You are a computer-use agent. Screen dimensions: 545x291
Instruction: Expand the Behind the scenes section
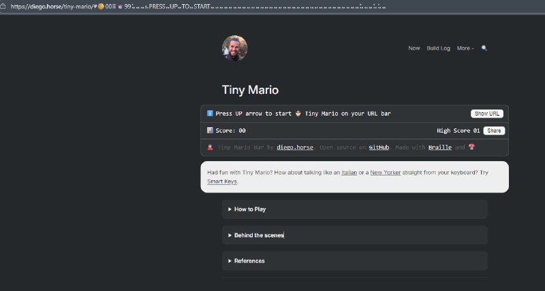pos(354,235)
